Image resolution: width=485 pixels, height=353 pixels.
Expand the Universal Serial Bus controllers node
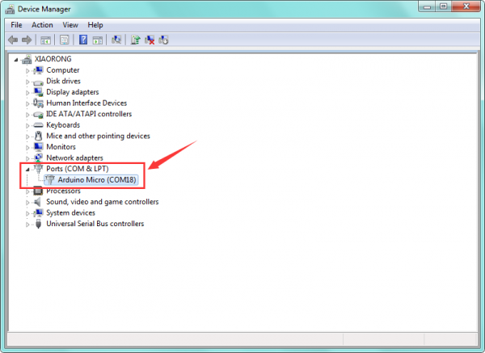tap(27, 224)
